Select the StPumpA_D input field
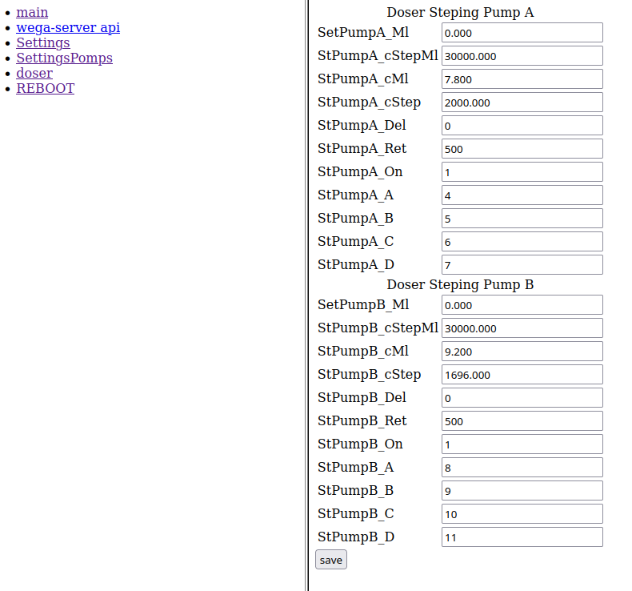The image size is (632, 591). [522, 265]
